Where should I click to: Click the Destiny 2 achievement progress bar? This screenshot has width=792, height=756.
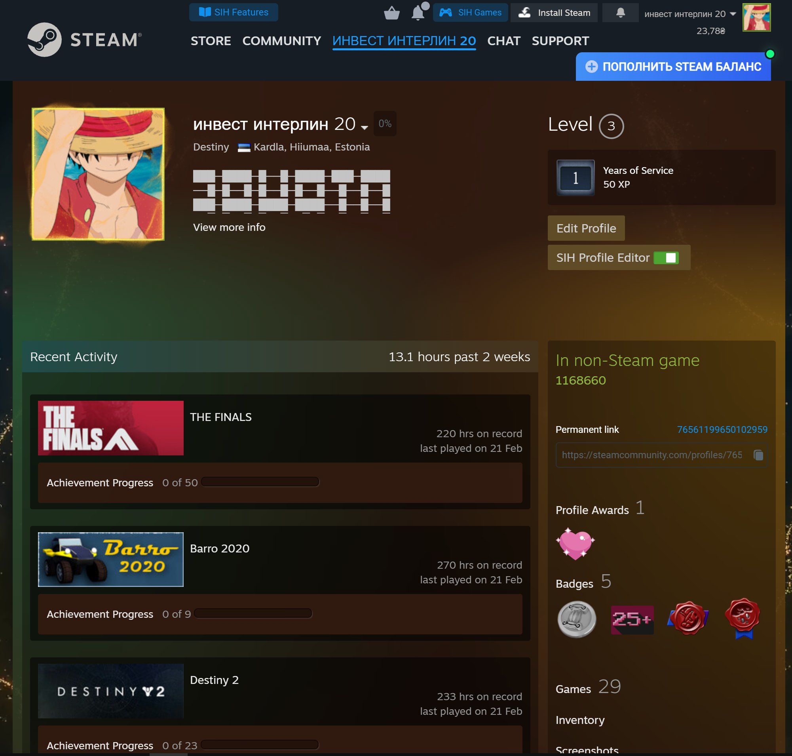(260, 745)
